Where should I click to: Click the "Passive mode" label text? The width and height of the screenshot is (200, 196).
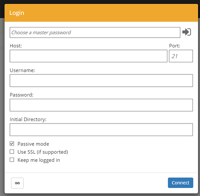tap(33, 144)
